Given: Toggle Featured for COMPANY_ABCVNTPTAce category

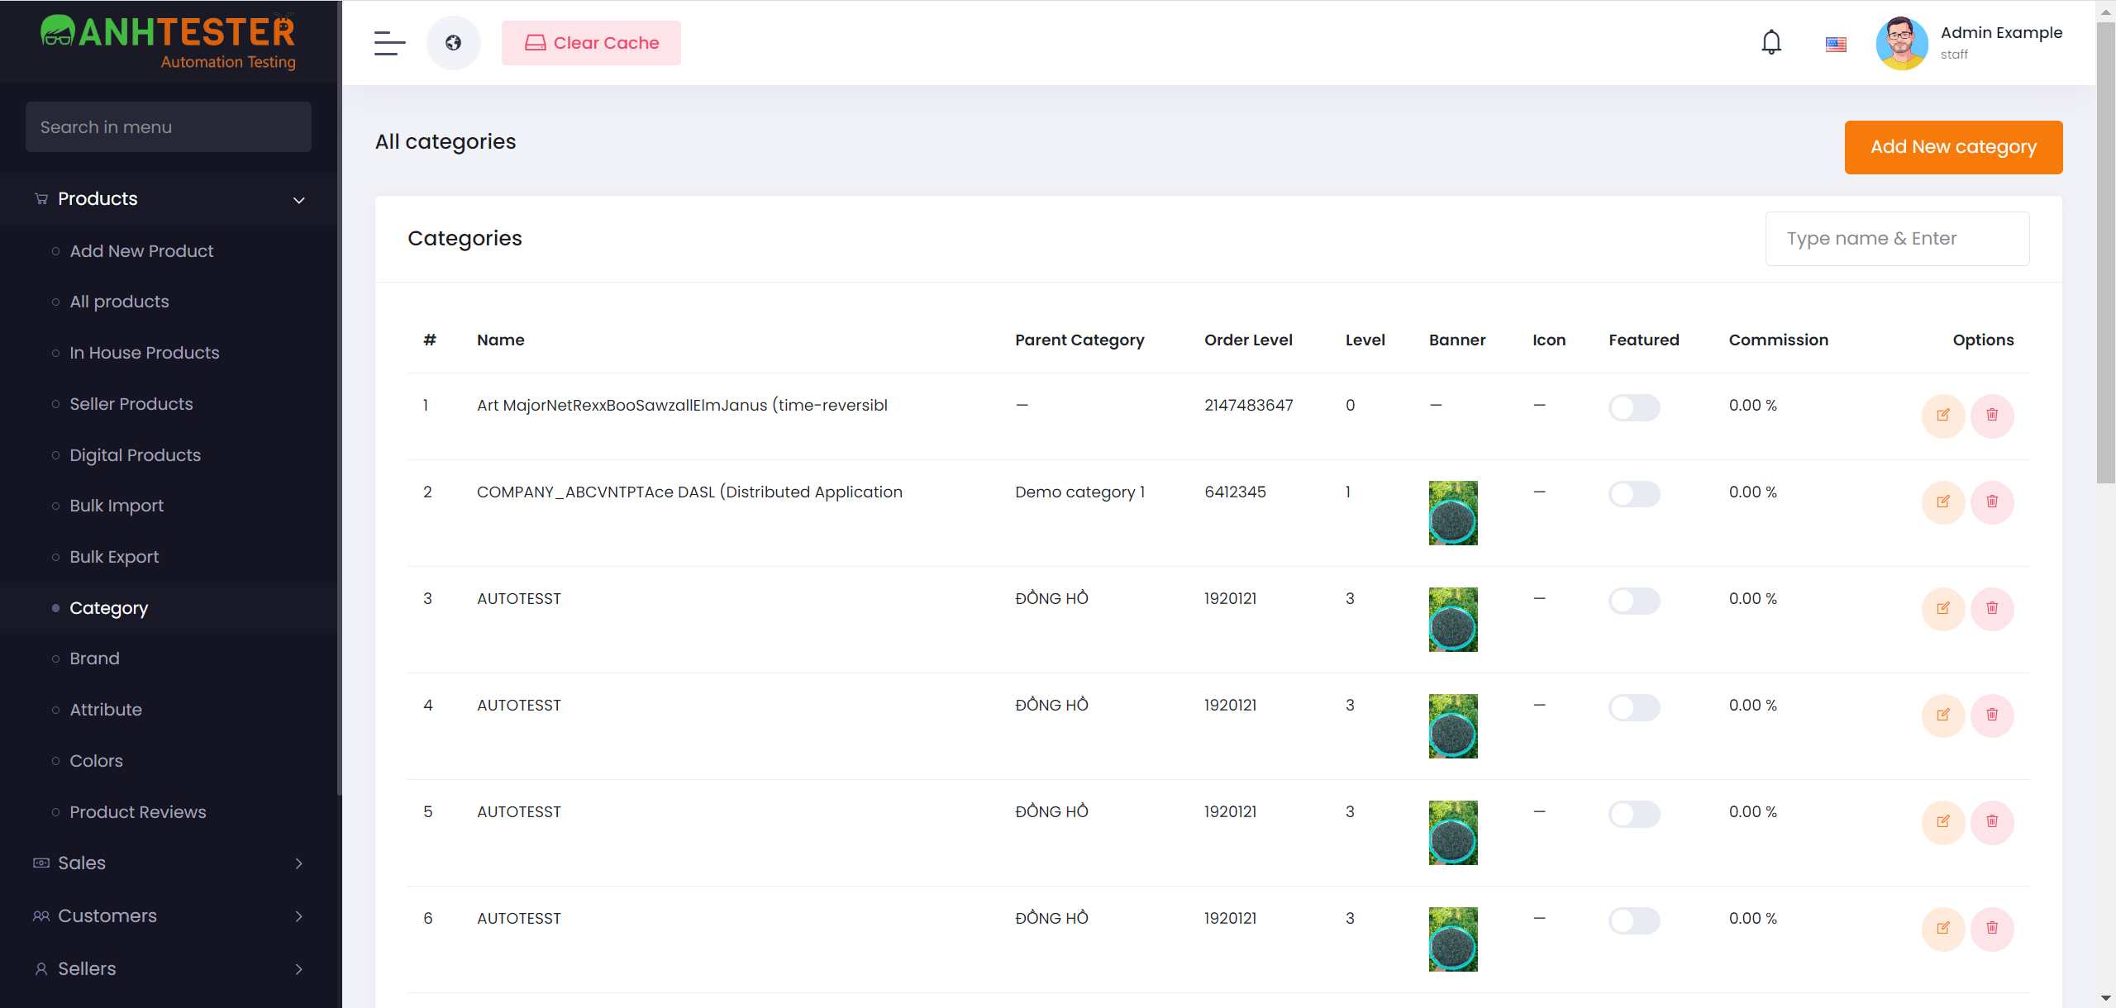Looking at the screenshot, I should [1634, 494].
